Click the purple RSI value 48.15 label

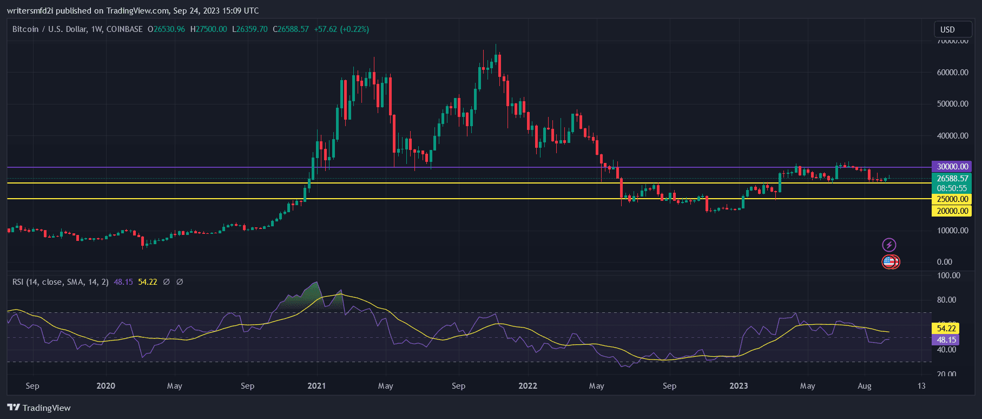pos(946,340)
